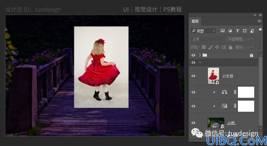Viewport: 267px width, 146px height.
Task: Click the 不透明度 opacity value field
Action: 250,39
